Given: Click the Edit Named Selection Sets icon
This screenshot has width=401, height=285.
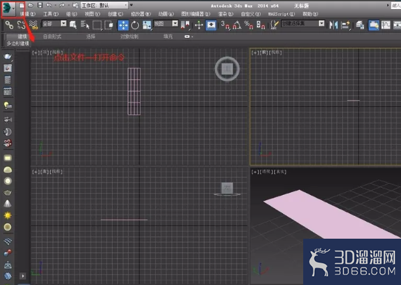Looking at the screenshot, I should click(x=274, y=25).
